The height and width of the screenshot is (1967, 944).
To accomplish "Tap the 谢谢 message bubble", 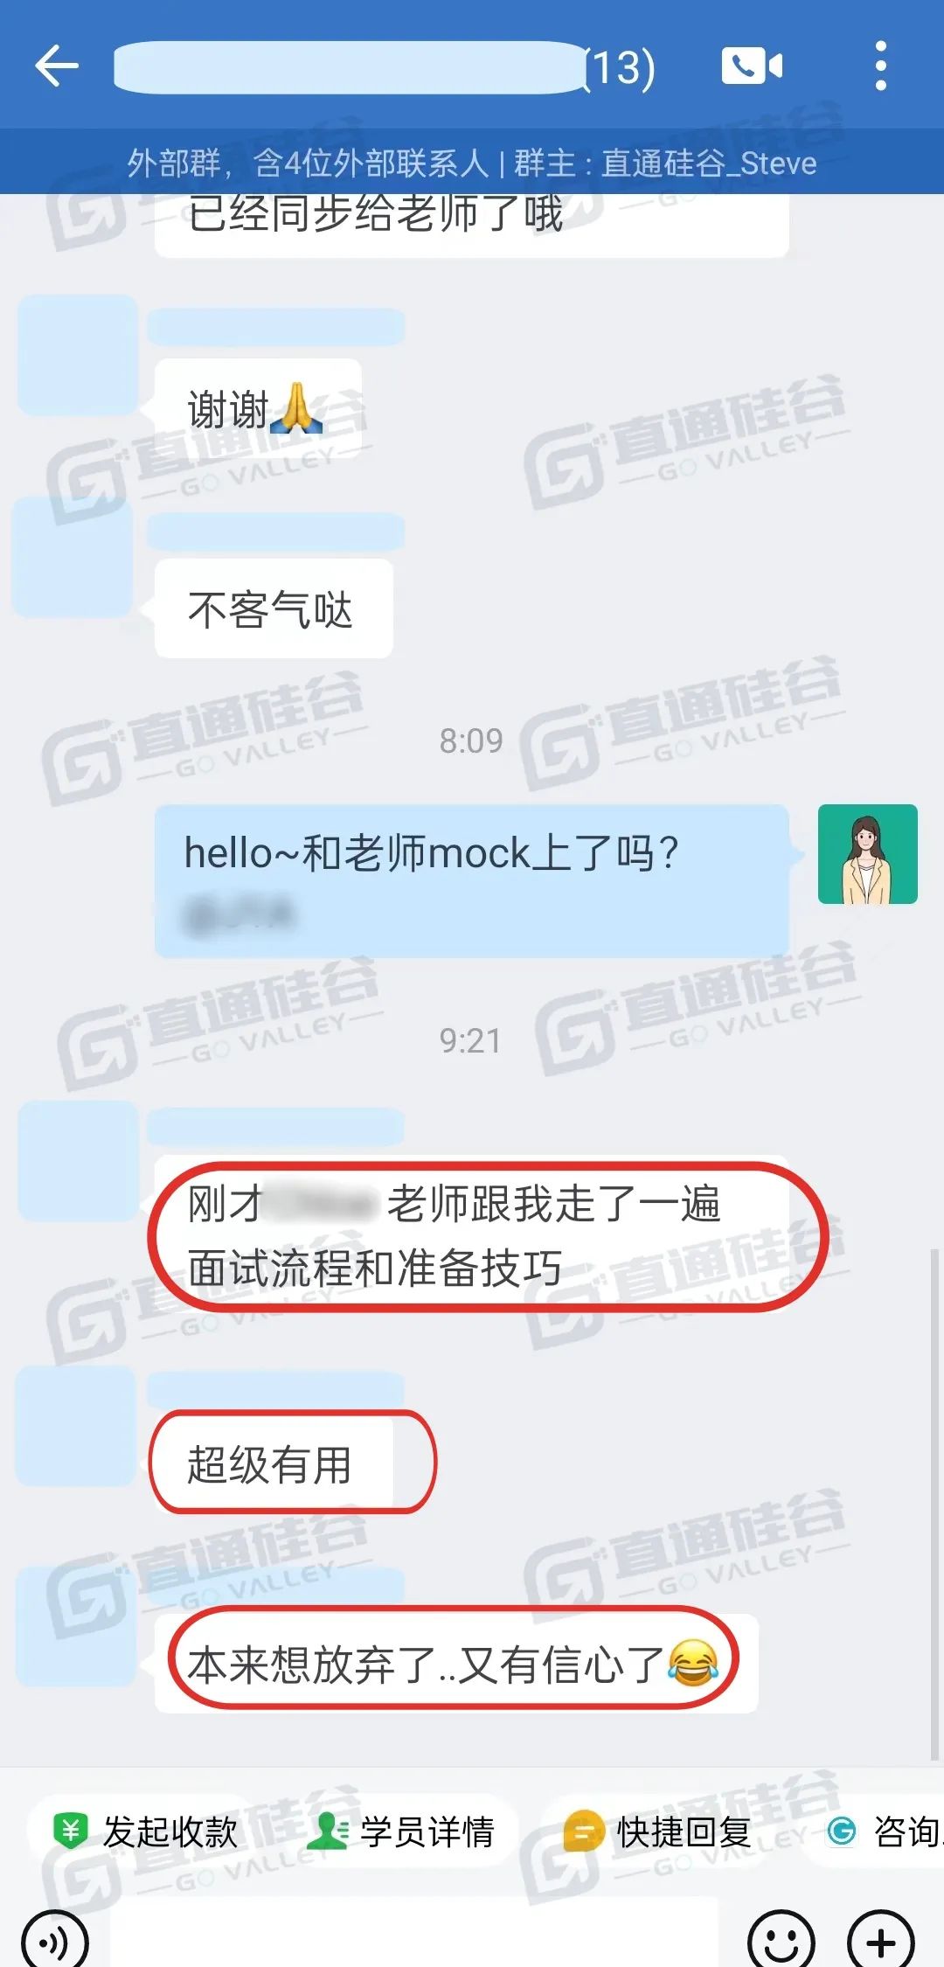I will click(258, 408).
